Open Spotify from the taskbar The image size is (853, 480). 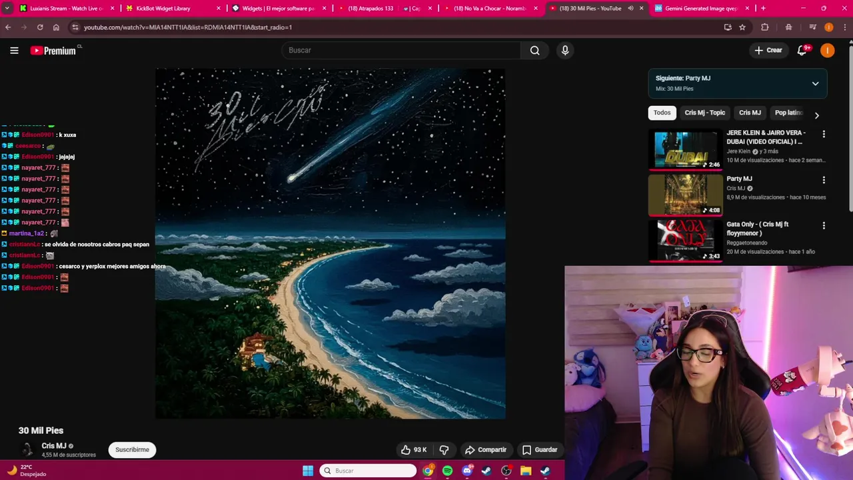(x=447, y=471)
